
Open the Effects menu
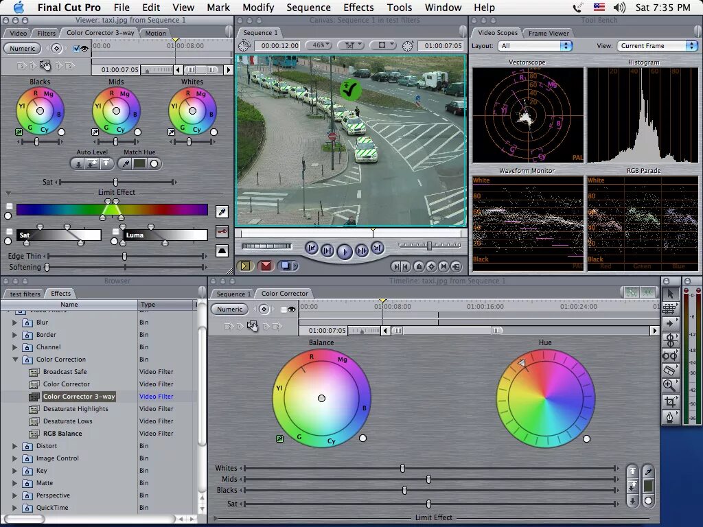(x=358, y=8)
